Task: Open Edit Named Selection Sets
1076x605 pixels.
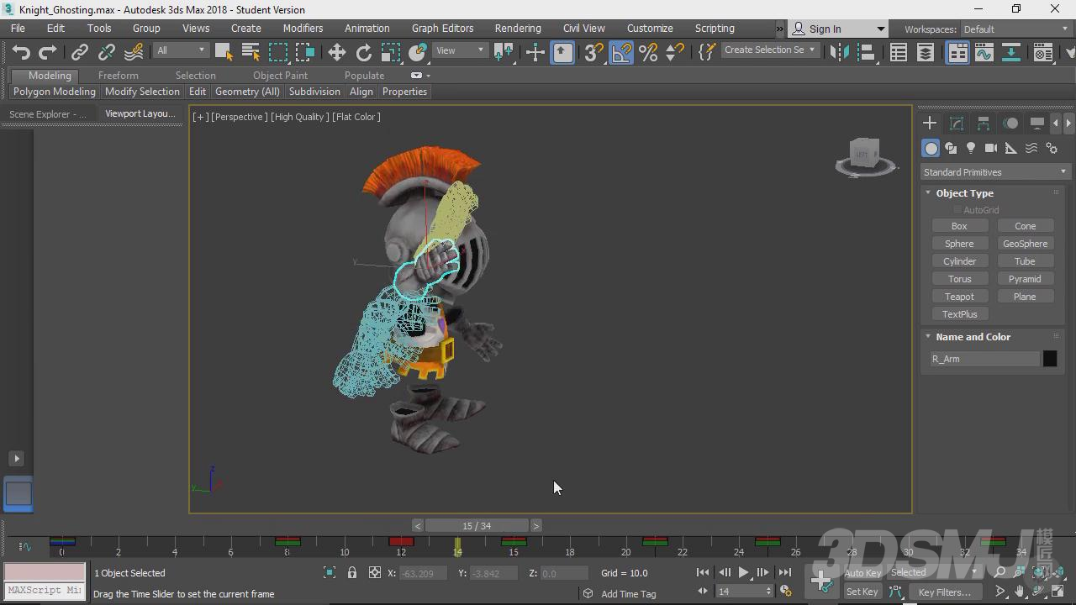Action: point(707,52)
